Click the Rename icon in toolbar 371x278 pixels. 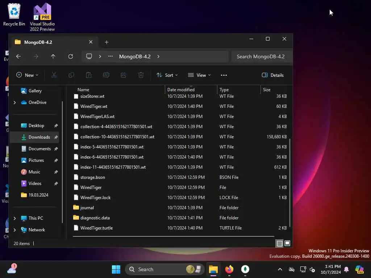(106, 75)
